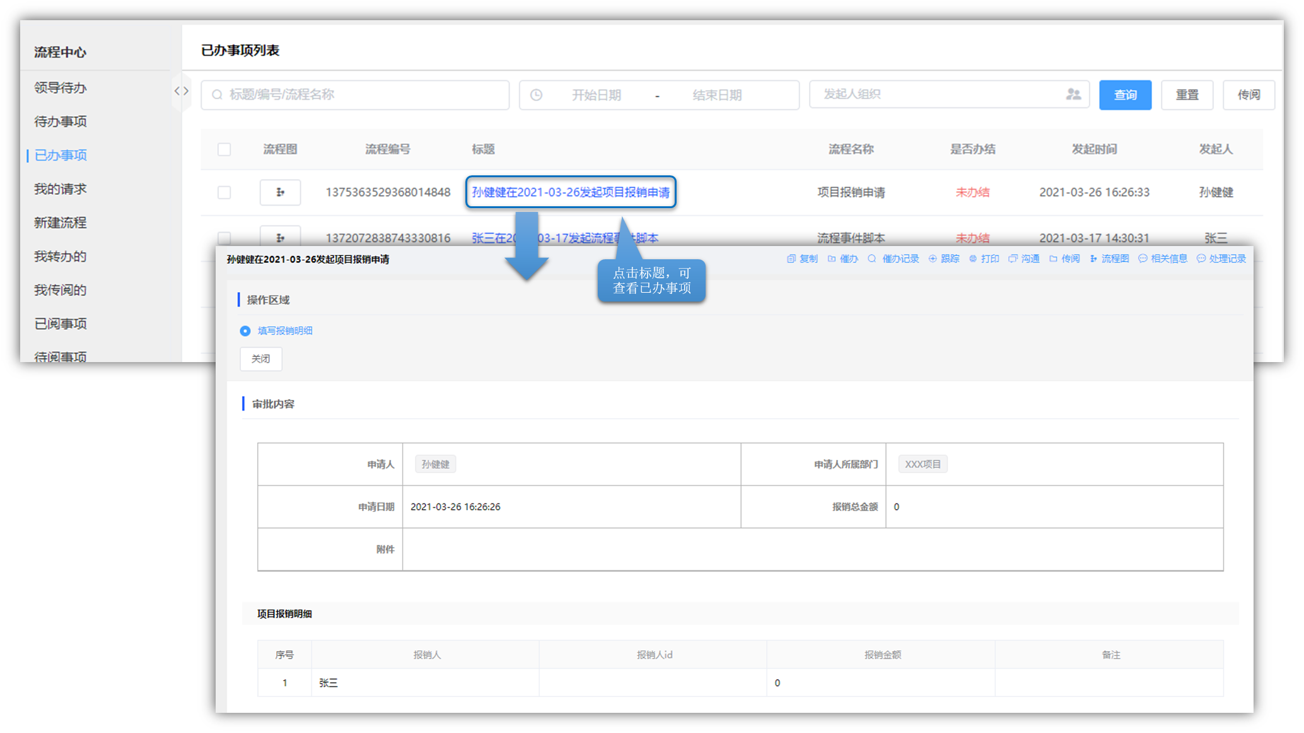
Task: Open the 开始日期 date picker
Action: 596,95
